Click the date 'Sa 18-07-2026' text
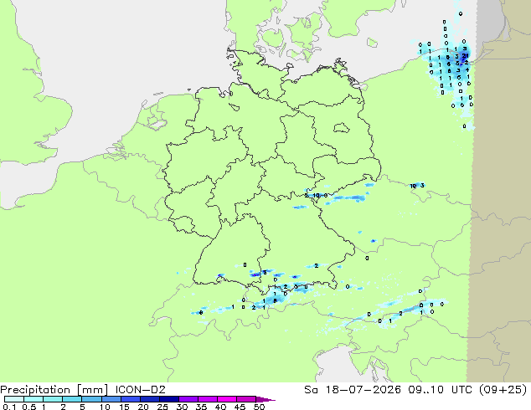 click(353, 390)
